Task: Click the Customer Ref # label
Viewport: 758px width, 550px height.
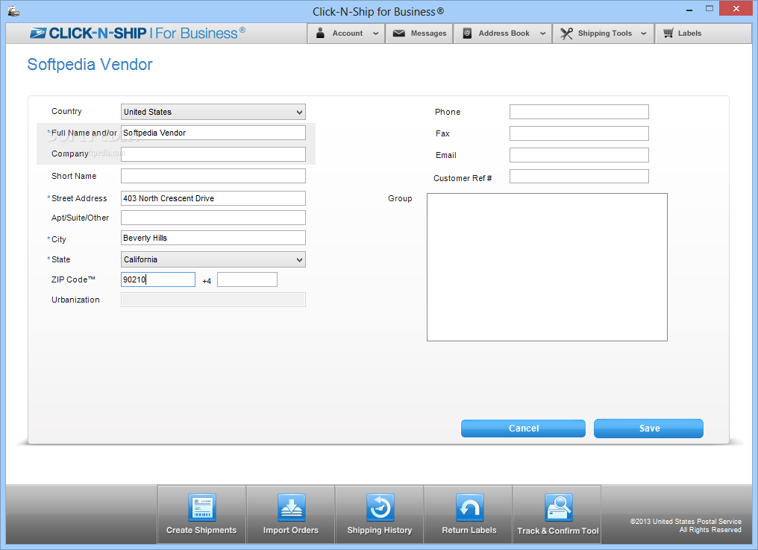Action: click(463, 178)
